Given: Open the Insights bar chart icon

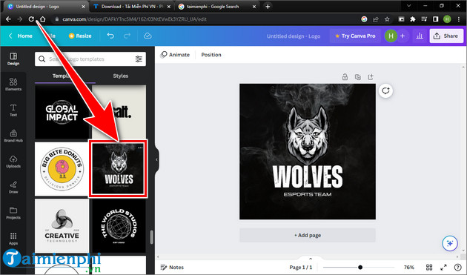Looking at the screenshot, I should [420, 36].
